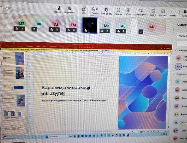Screen dimensions: 187x143
Task: Collapse the Uczestnicy section in list
Action: pyautogui.click(x=175, y=74)
